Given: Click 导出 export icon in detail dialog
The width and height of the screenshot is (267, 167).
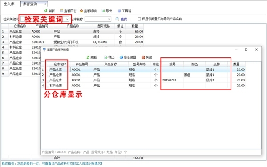Looking at the screenshot, I should (x=105, y=57).
